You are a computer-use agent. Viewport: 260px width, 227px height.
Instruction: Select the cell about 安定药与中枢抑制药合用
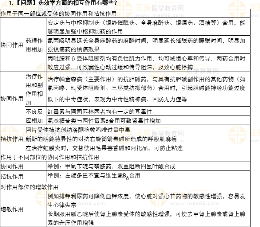[149, 27]
